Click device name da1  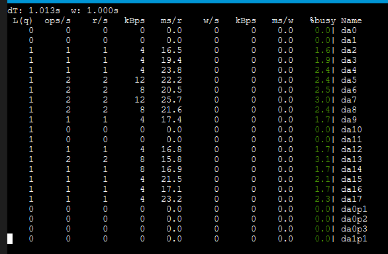click(349, 40)
